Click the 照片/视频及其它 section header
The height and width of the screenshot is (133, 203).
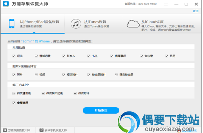[x=24, y=66]
